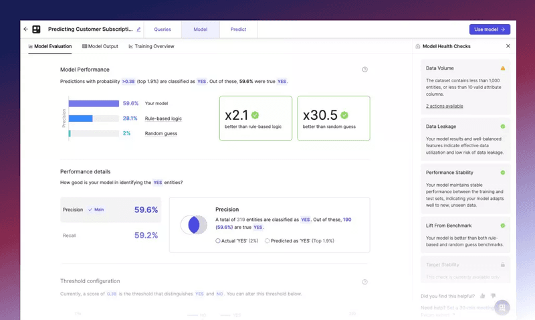Click the precision Venn diagram graphic
The width and height of the screenshot is (535, 320).
[x=194, y=225]
